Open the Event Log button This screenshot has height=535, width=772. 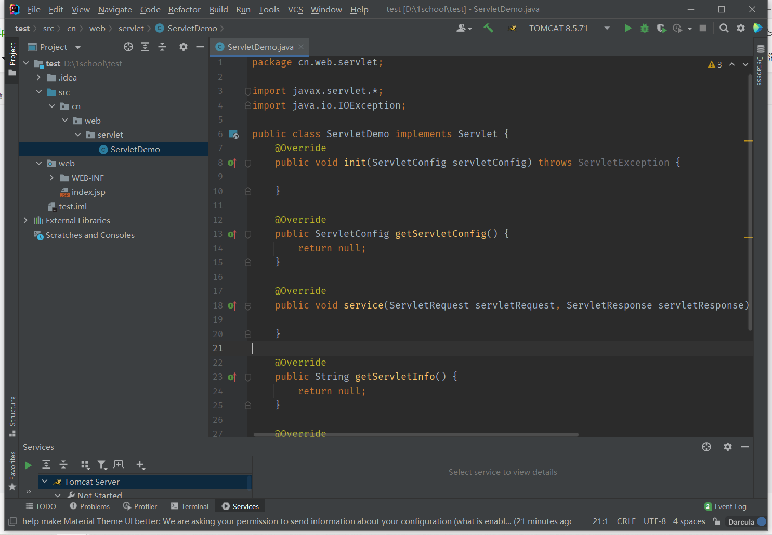[725, 506]
